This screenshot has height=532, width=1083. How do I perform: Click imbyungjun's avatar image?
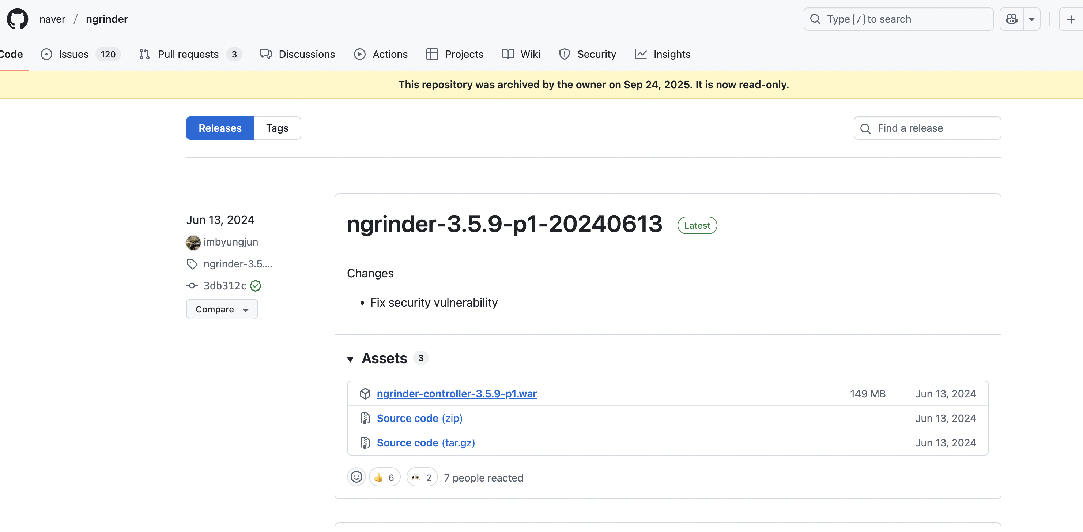coord(193,242)
